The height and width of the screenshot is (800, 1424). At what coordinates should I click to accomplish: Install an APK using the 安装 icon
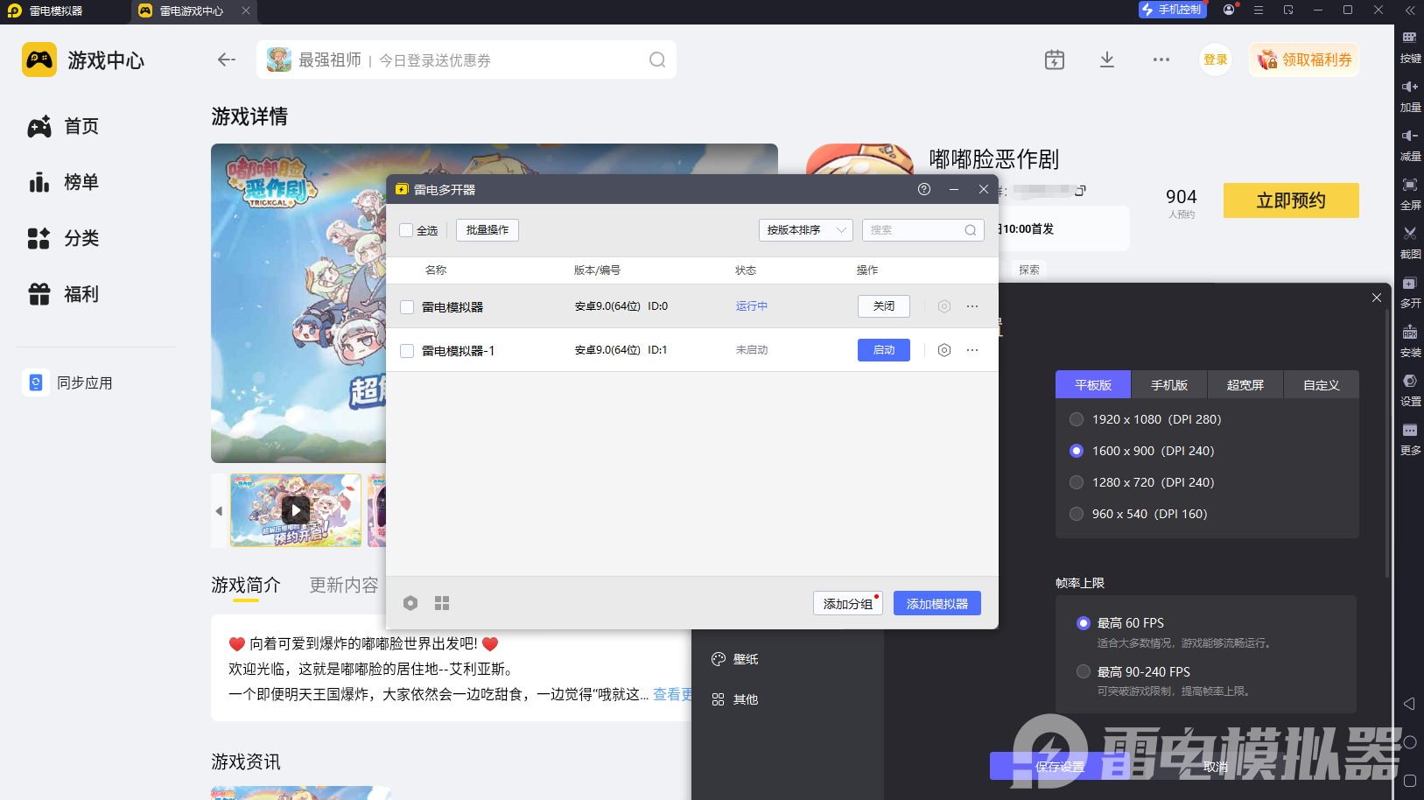tap(1410, 341)
